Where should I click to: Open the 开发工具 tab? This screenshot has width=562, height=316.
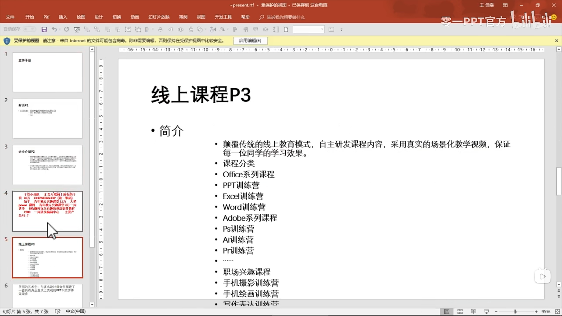223,17
